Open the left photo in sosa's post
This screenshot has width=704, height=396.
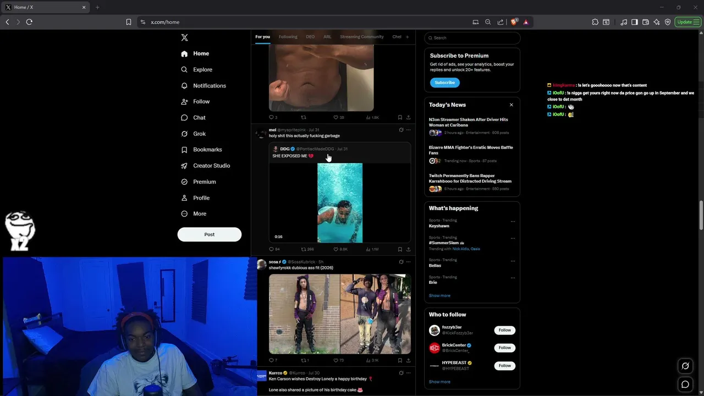304,314
